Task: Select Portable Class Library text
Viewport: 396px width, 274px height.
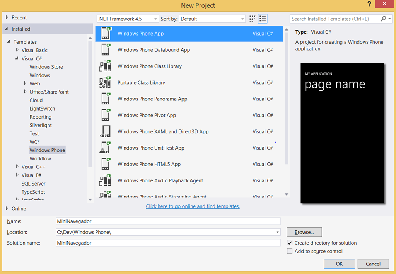Action: tap(141, 82)
